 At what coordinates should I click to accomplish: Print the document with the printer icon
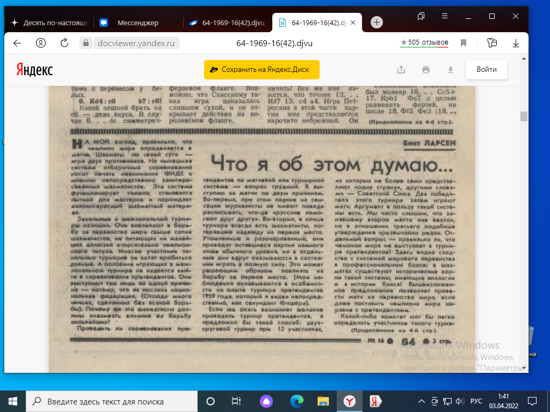click(426, 70)
